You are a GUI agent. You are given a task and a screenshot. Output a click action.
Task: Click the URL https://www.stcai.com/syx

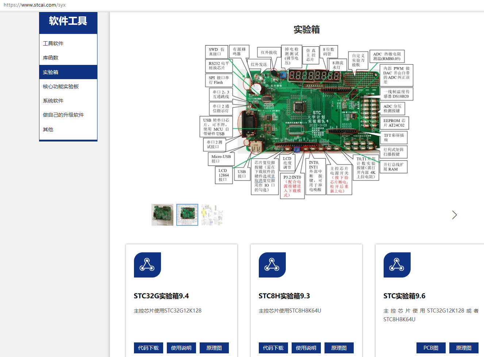35,5
